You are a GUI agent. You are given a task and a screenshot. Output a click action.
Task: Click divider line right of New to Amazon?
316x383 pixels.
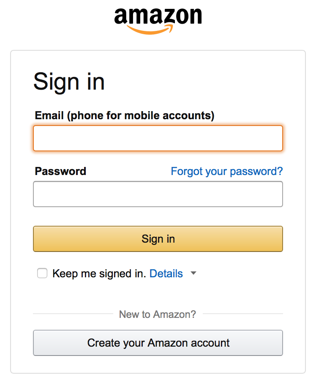(x=243, y=314)
